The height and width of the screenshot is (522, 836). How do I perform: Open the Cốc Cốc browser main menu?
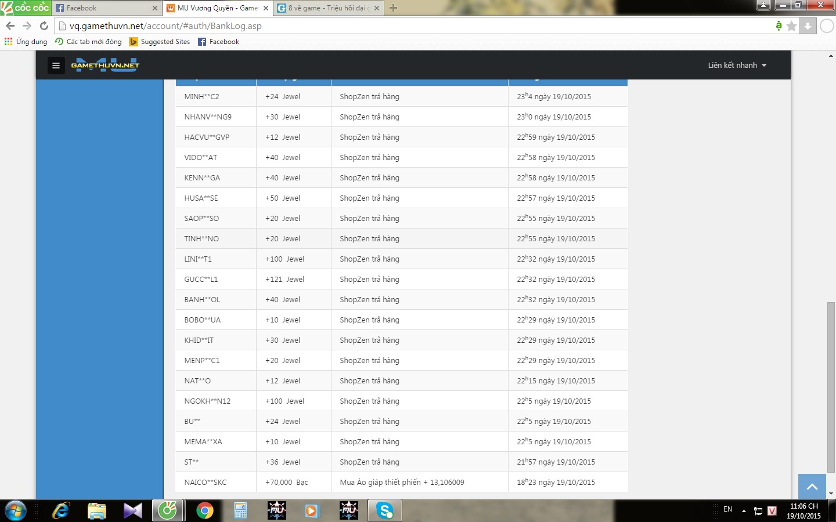(x=24, y=8)
